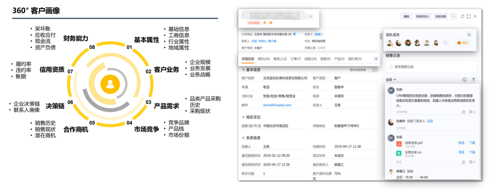Like 刘凯's CRM comment post
Screen dimensions: 490x191
point(463,112)
